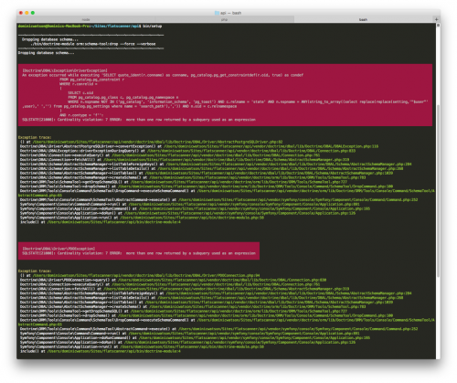Select the bash terminal tab

point(363,19)
